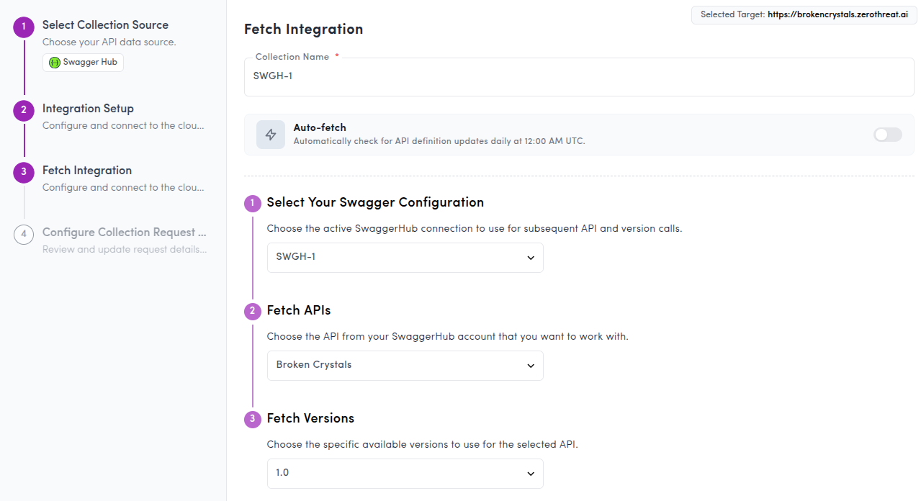This screenshot has height=501, width=921.
Task: Select the Fetch Integration step label
Action: pos(87,171)
